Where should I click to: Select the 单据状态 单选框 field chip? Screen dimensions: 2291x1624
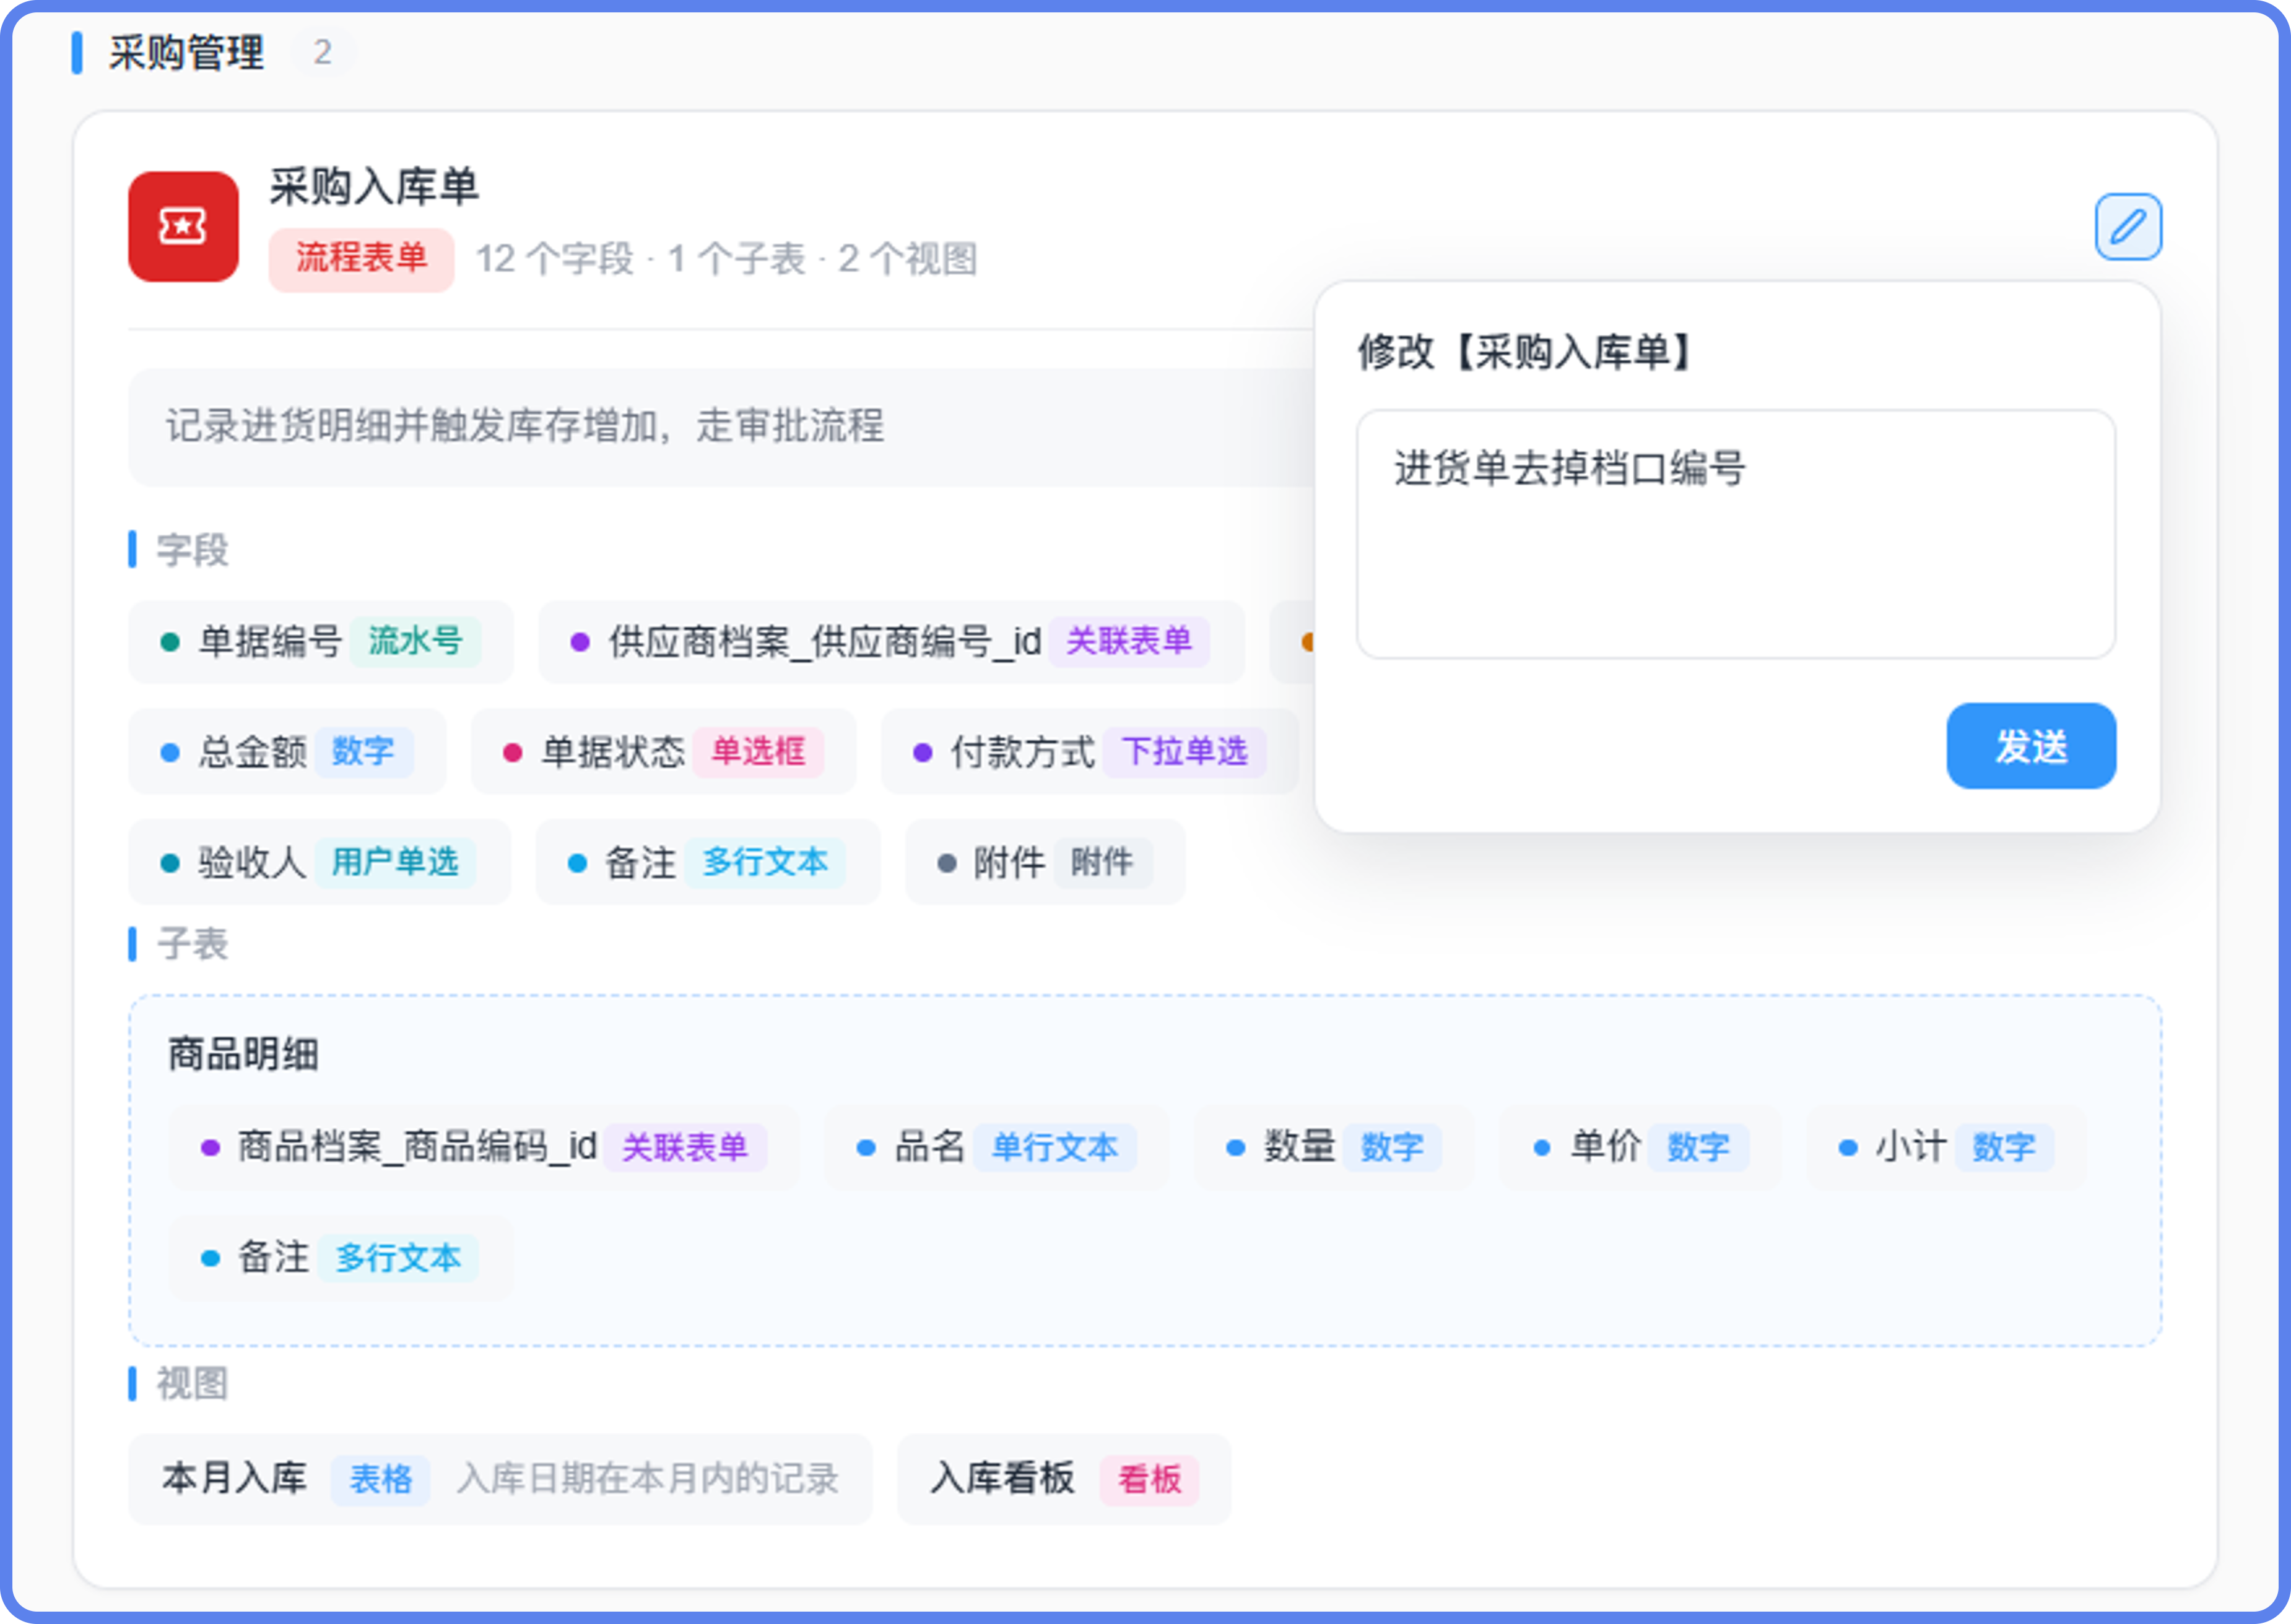click(x=663, y=751)
